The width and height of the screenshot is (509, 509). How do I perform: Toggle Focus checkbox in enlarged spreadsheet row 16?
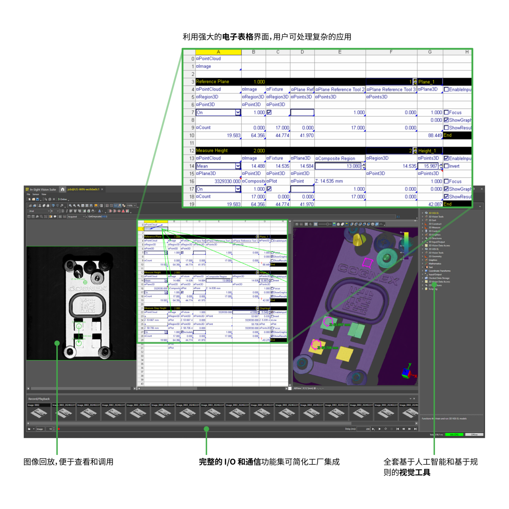(x=446, y=181)
